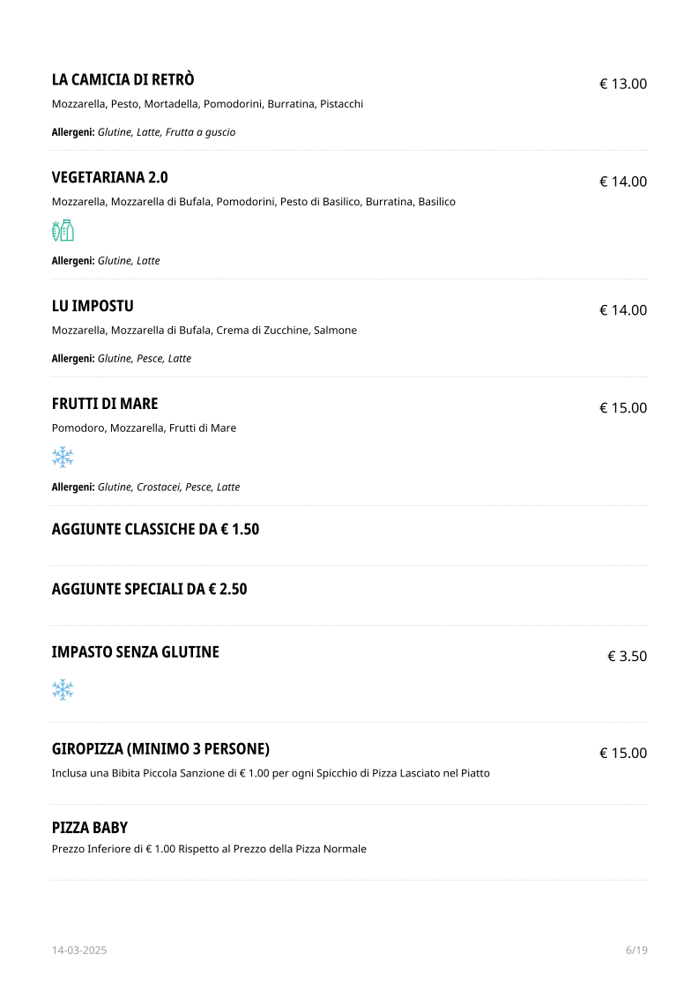Click the Pizza Baby heading
Viewport: 699px width, 989px height.
pyautogui.click(x=90, y=828)
